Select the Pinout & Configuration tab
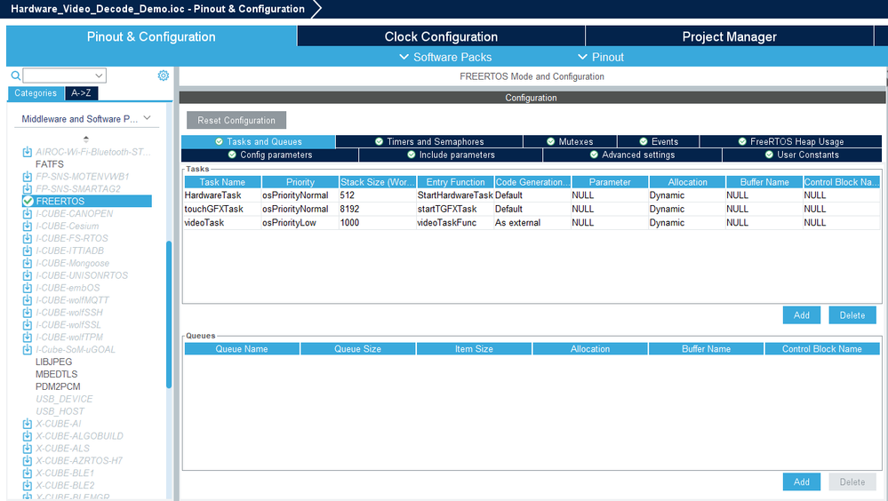This screenshot has height=501, width=888. click(x=151, y=36)
